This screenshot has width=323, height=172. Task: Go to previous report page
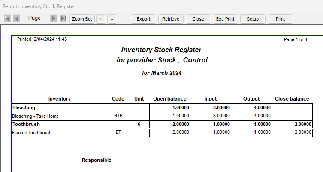pyautogui.click(x=17, y=19)
